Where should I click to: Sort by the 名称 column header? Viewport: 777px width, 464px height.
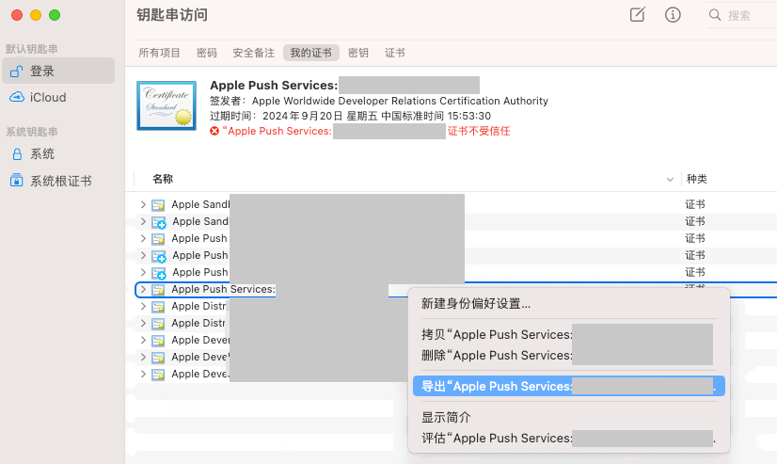pos(163,179)
